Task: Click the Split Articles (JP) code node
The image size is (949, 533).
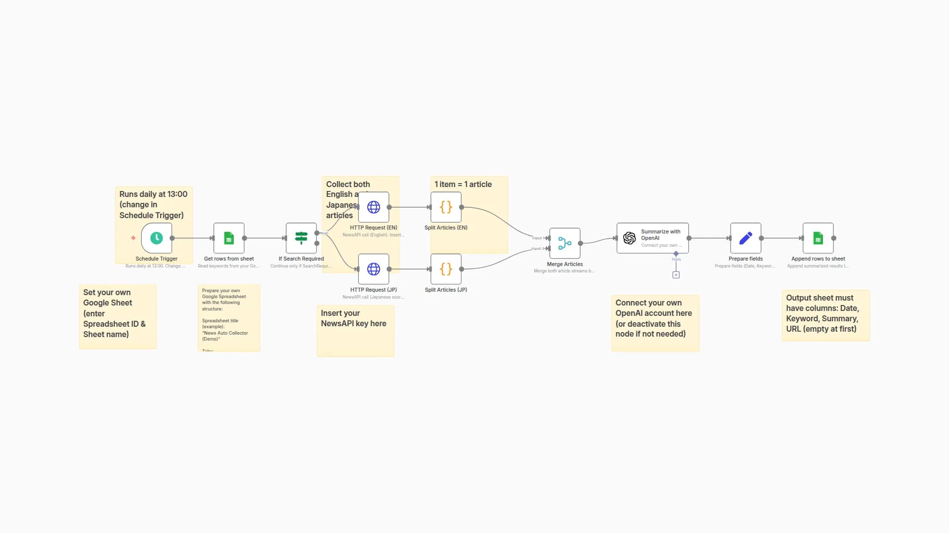Action: 445,269
